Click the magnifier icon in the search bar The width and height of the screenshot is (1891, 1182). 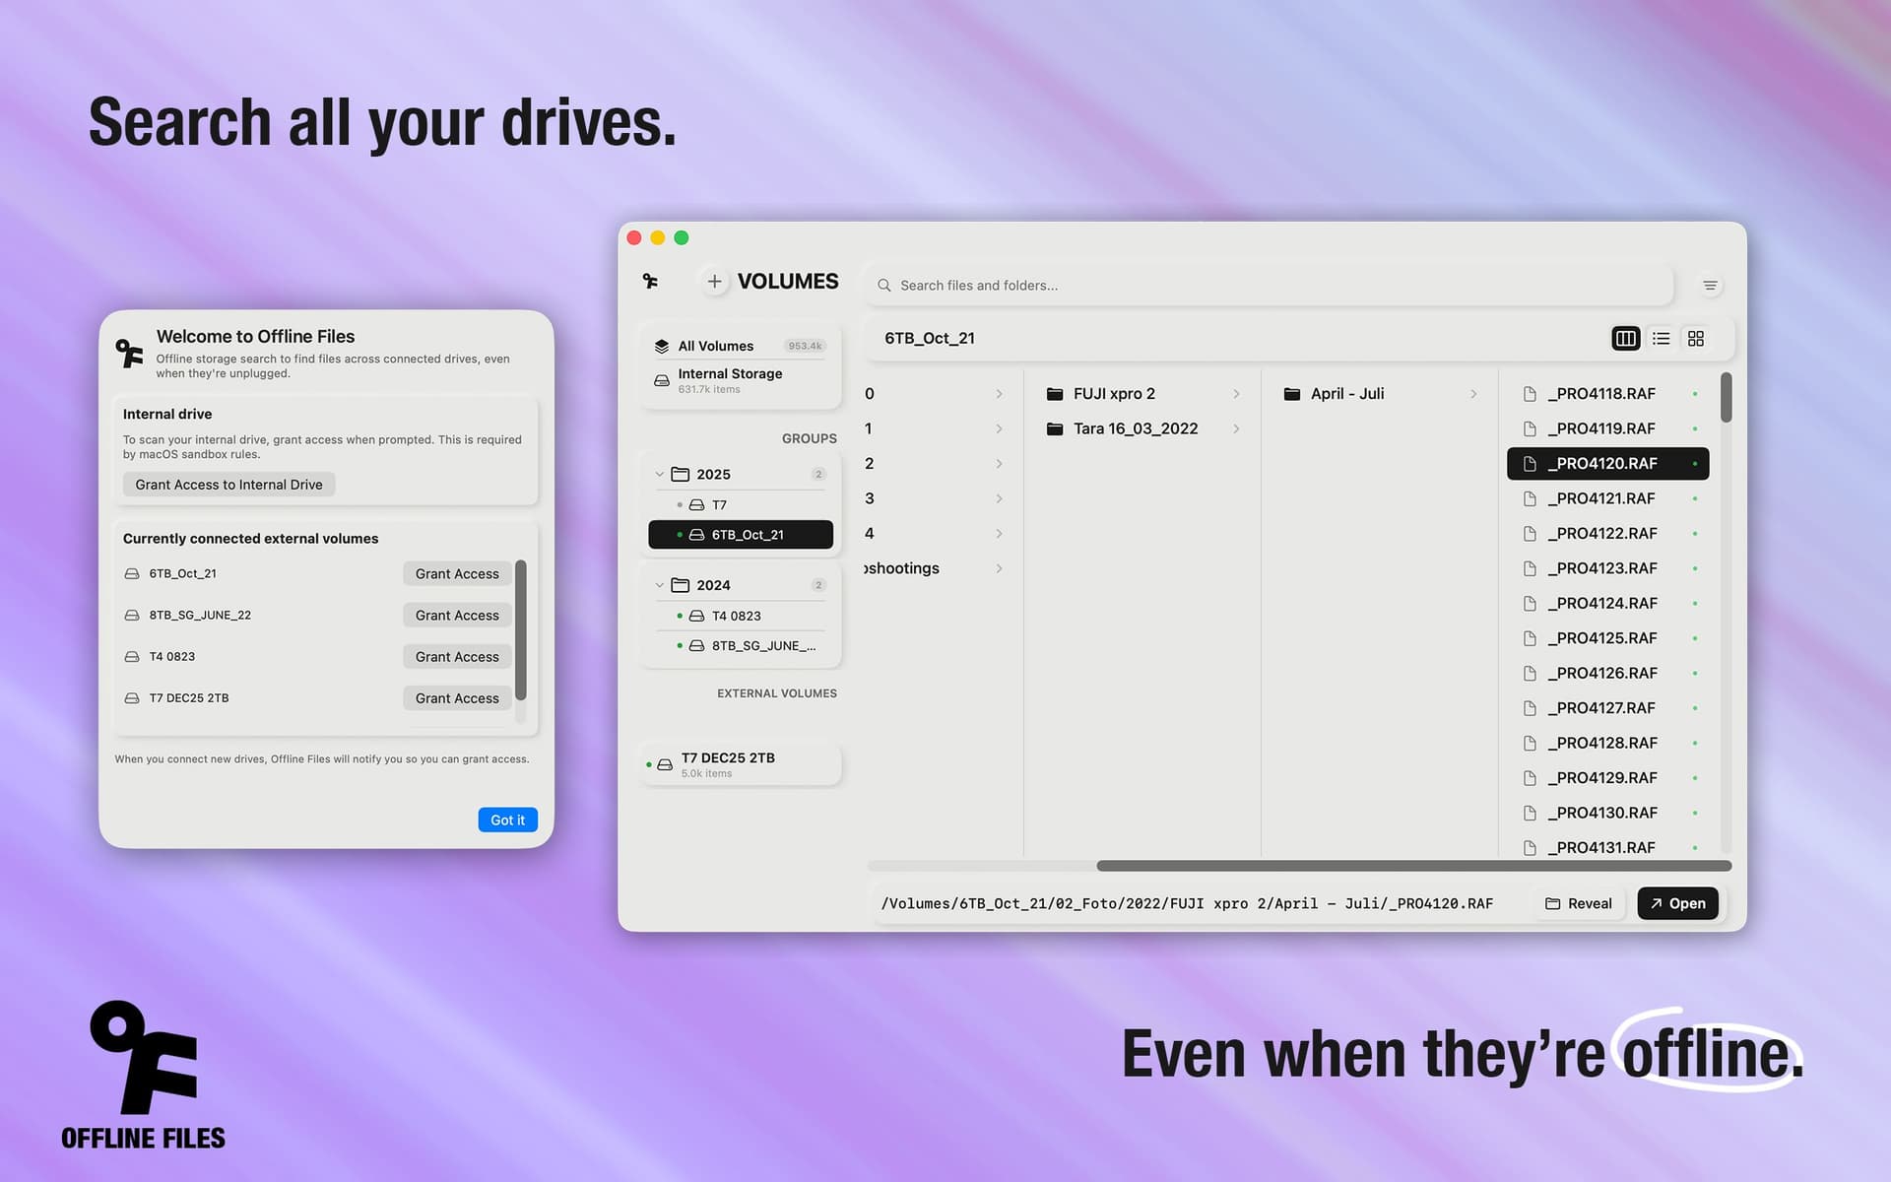pos(883,285)
